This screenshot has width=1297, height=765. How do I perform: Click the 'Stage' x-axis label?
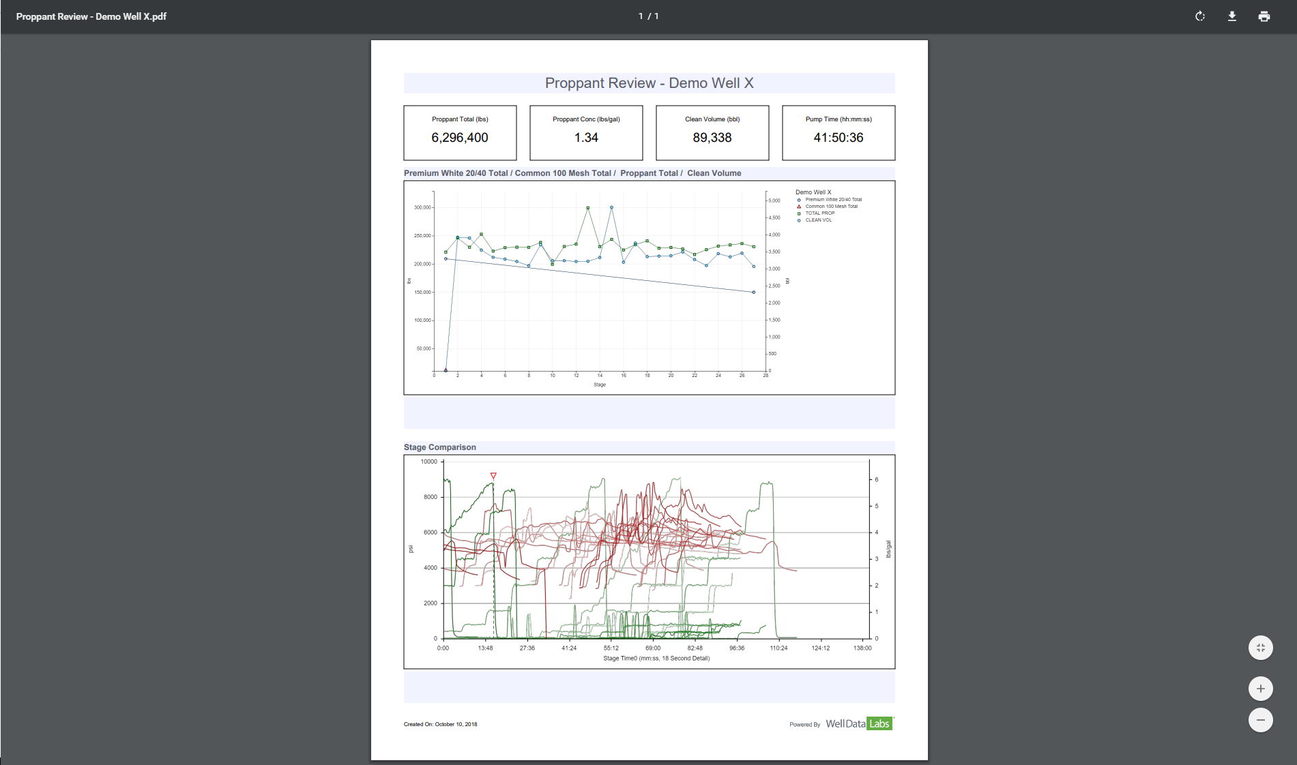[600, 385]
